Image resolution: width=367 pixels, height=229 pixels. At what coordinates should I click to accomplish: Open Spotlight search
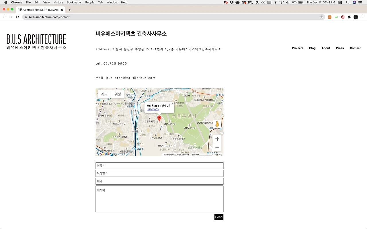pyautogui.click(x=348, y=2)
